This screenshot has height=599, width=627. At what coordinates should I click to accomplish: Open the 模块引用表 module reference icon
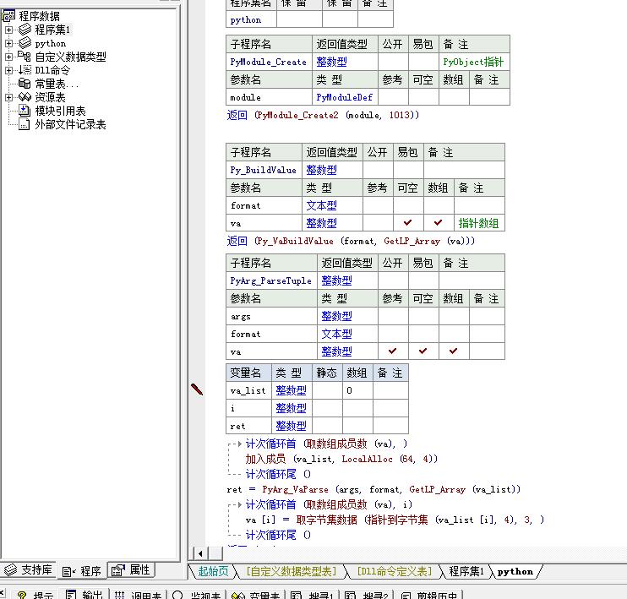pyautogui.click(x=25, y=111)
